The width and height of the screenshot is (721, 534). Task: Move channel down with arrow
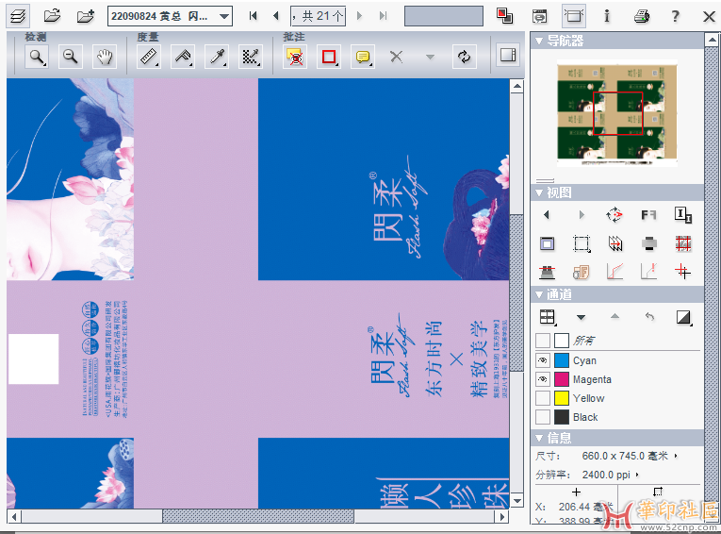pos(582,317)
